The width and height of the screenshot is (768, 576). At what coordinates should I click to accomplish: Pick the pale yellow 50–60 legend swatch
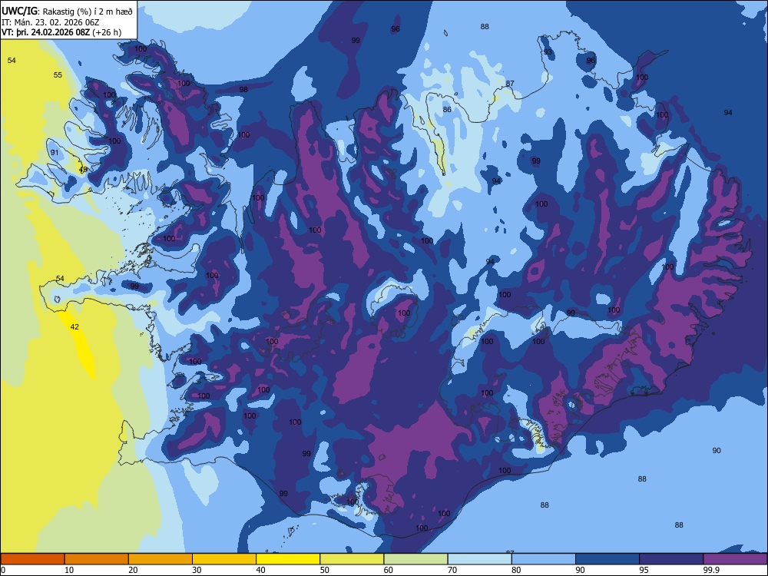click(352, 559)
